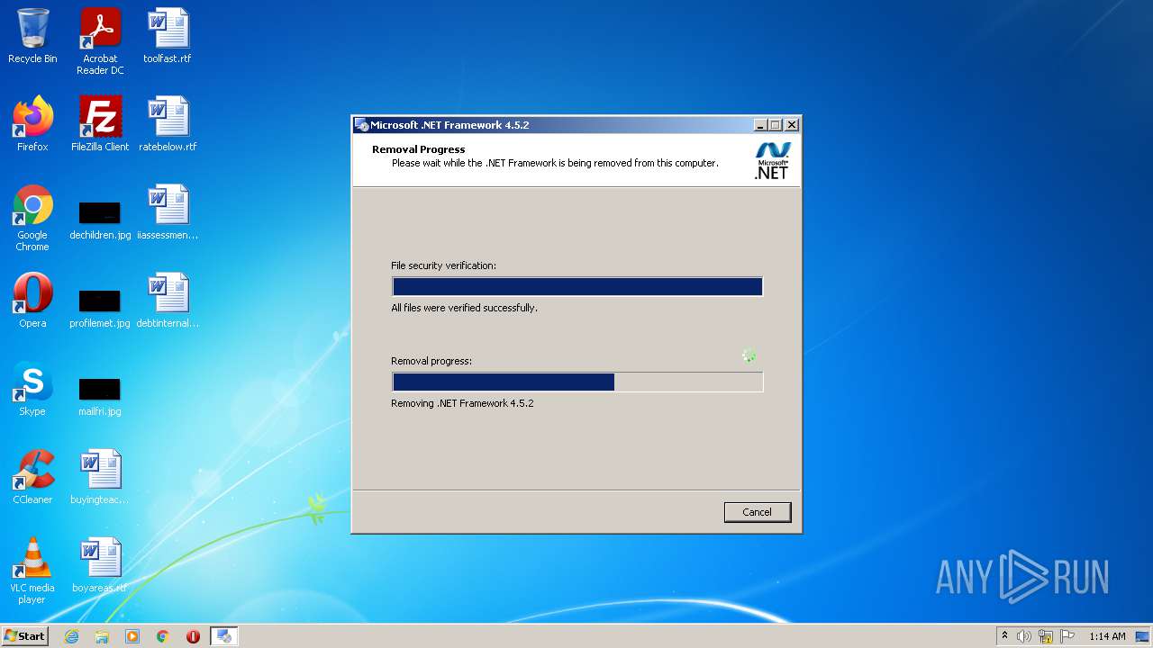Viewport: 1153px width, 648px height.
Task: Click the .NET installer title bar icon
Action: click(x=362, y=125)
